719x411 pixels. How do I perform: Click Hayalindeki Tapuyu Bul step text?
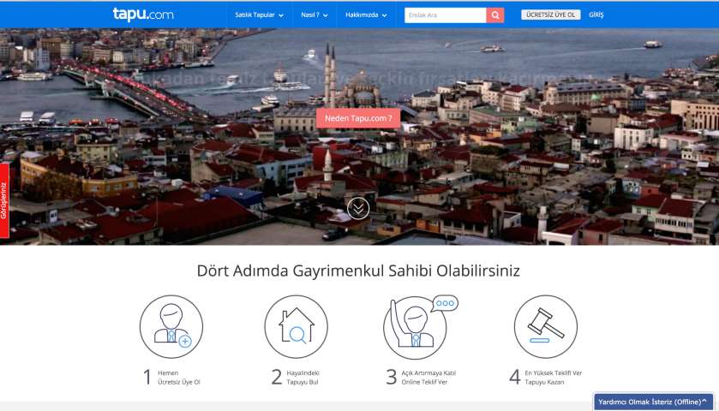303,378
